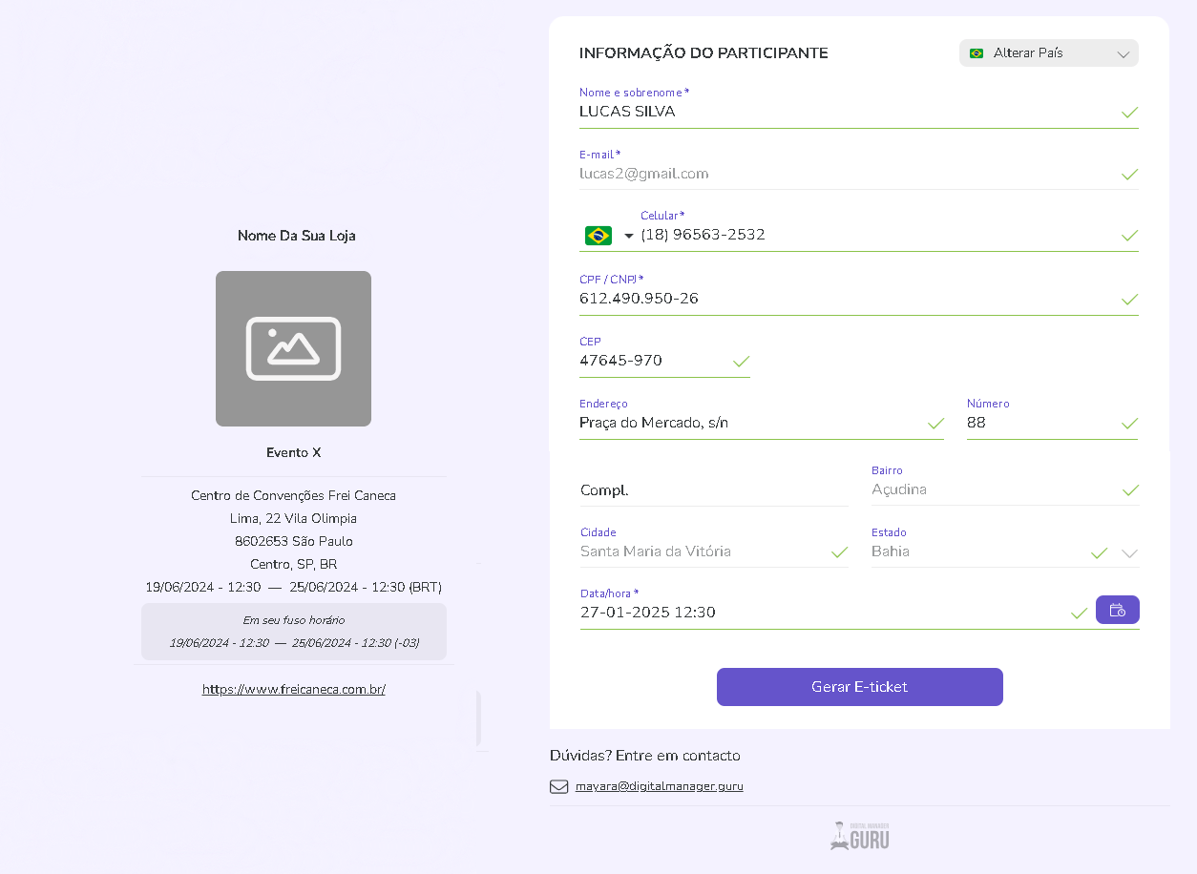Click the Digital Manager Guru logo
The height and width of the screenshot is (874, 1197).
859,836
